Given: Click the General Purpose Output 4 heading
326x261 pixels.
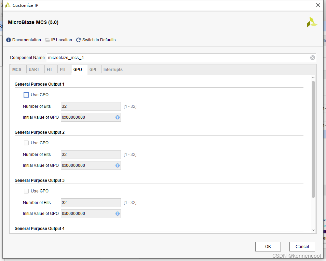Looking at the screenshot, I should click(x=40, y=229).
